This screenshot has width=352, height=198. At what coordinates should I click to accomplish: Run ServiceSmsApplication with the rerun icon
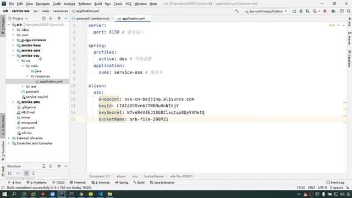294,11
